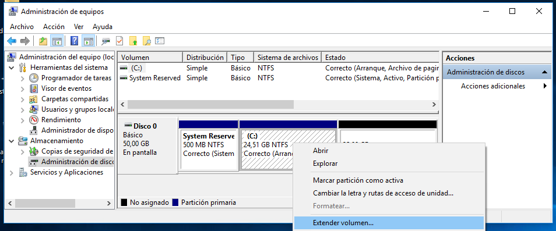The width and height of the screenshot is (556, 231).
Task: Click the checklist settings toolbar icon
Action: coord(160,41)
